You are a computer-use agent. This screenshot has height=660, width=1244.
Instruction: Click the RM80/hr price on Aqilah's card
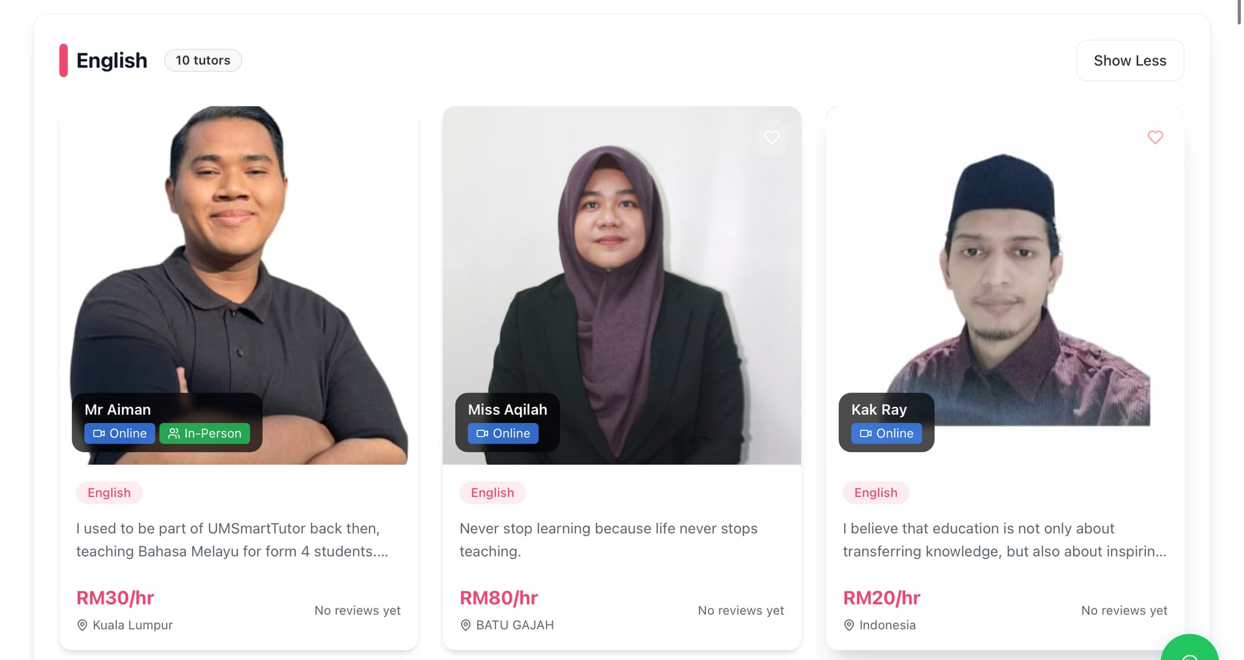499,598
